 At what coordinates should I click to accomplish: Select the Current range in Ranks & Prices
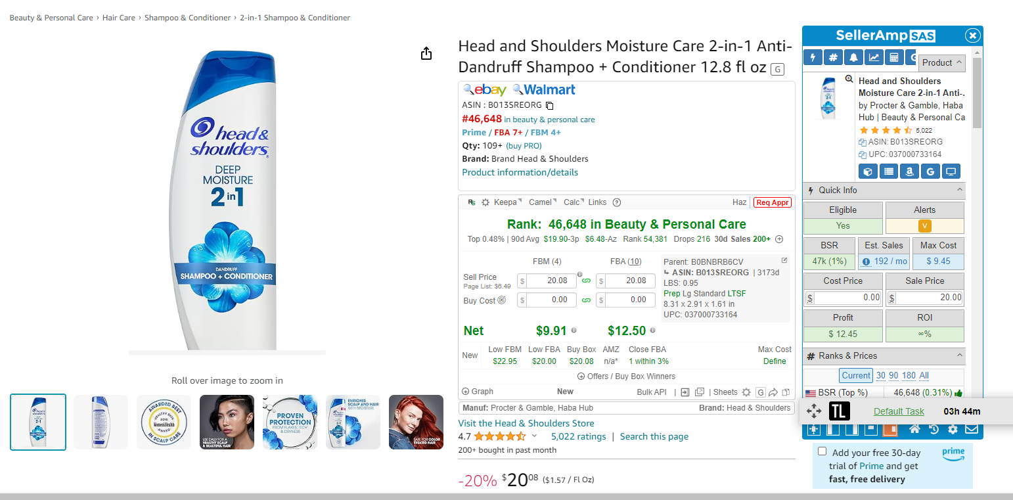pyautogui.click(x=856, y=375)
